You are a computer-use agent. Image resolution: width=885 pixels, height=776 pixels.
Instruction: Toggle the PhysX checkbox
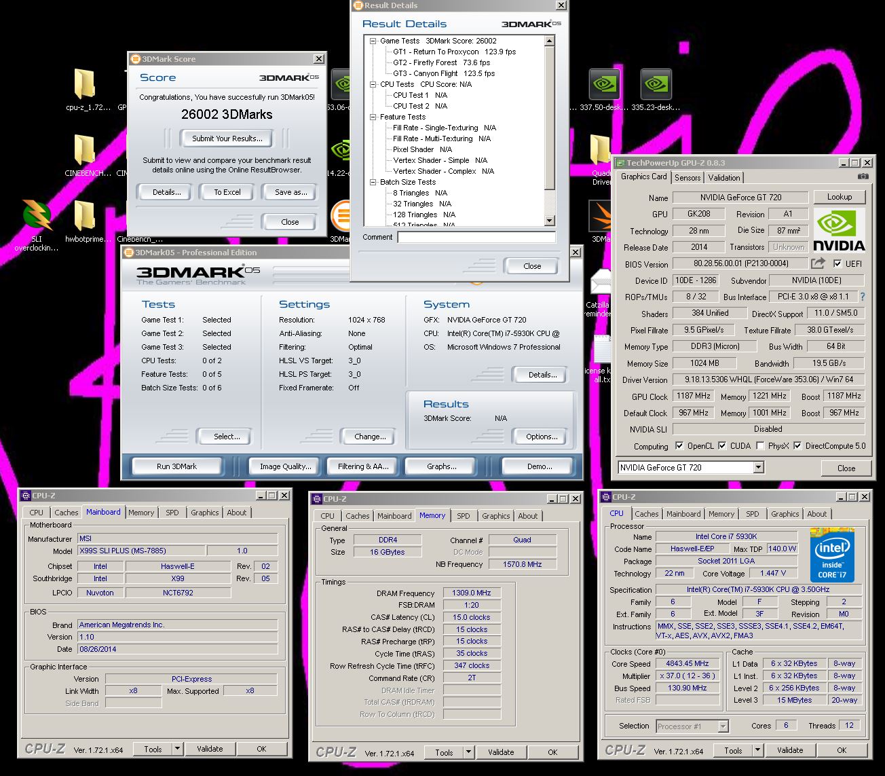760,446
